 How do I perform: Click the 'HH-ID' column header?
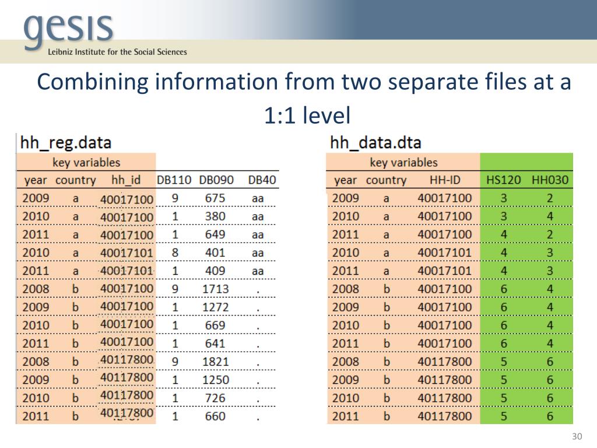(445, 180)
